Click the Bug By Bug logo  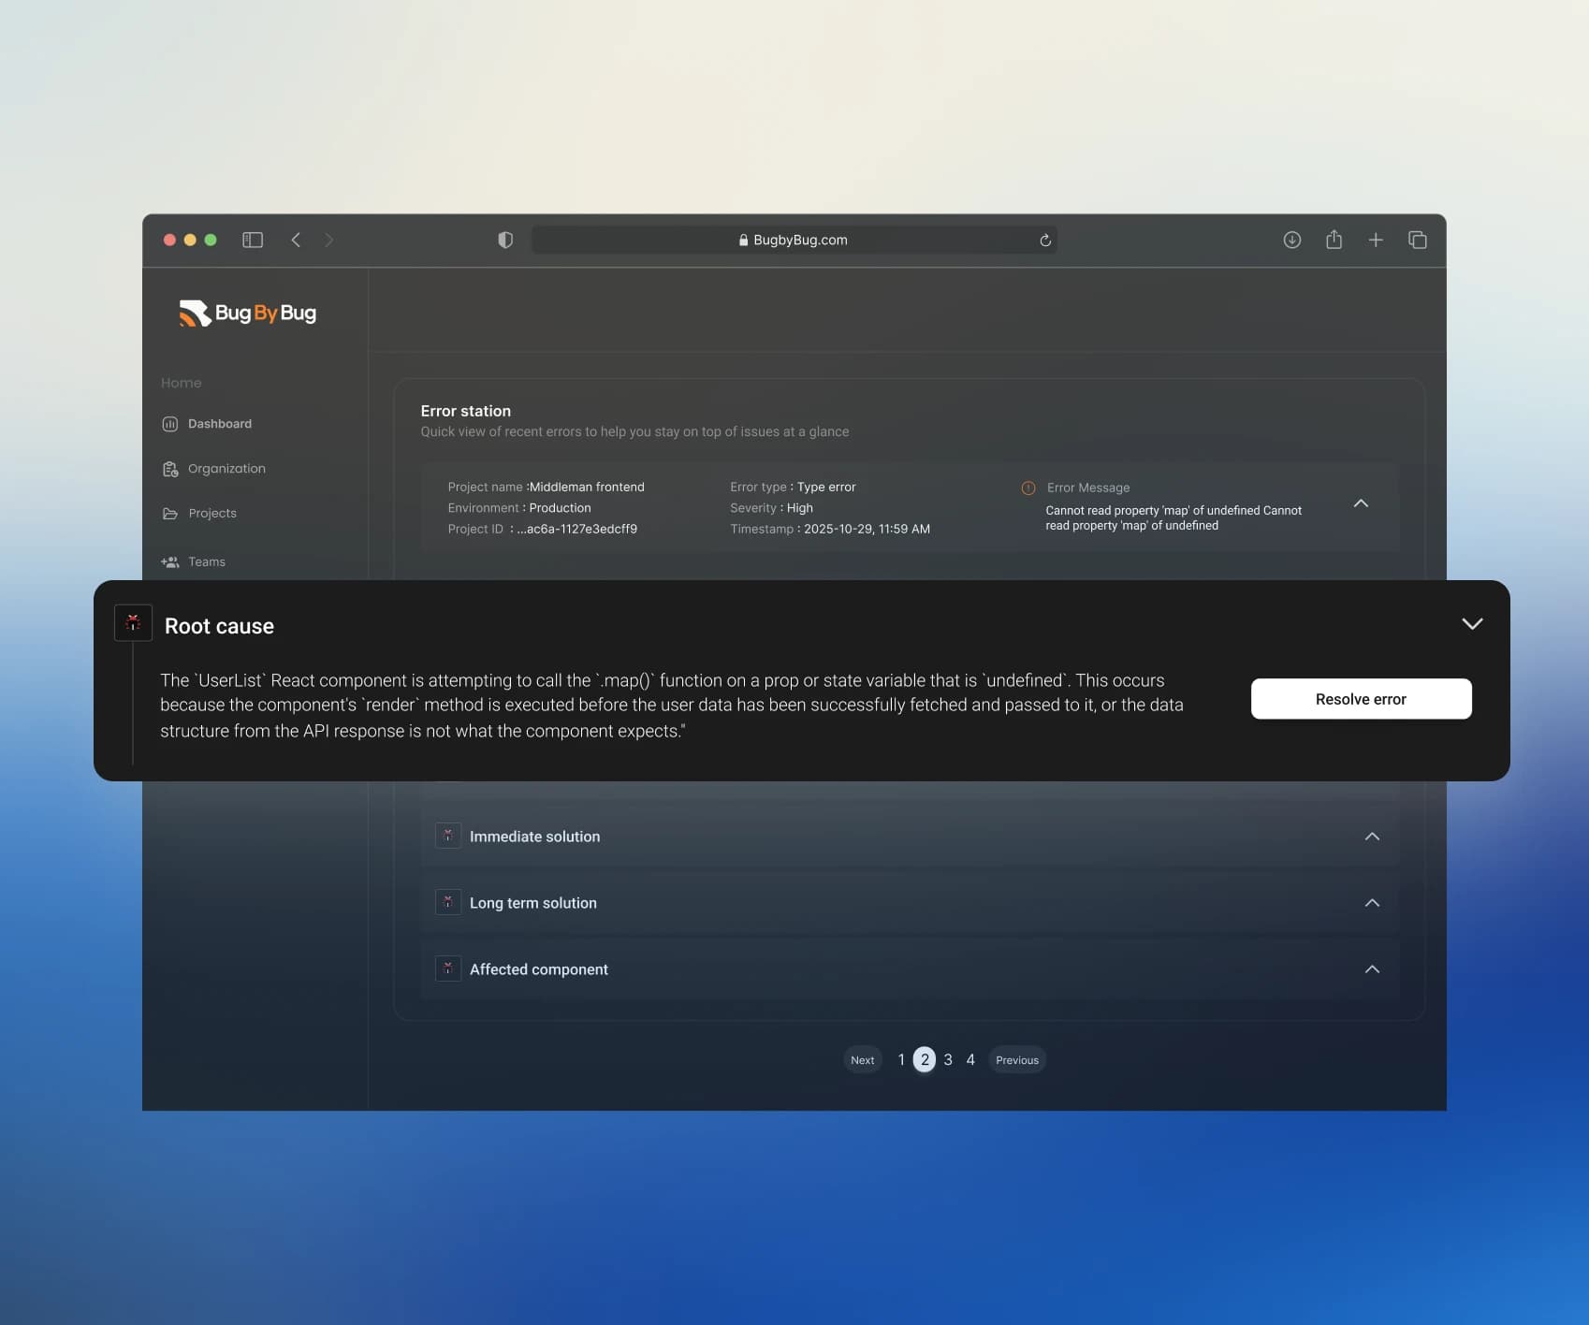pos(247,313)
